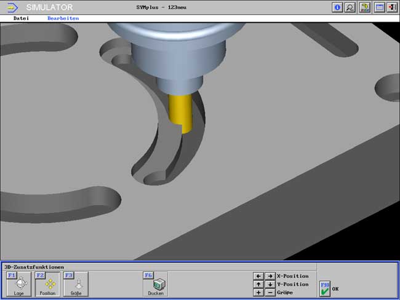Click the yellow tool setup icon
400x300 pixels.
[x=365, y=7]
